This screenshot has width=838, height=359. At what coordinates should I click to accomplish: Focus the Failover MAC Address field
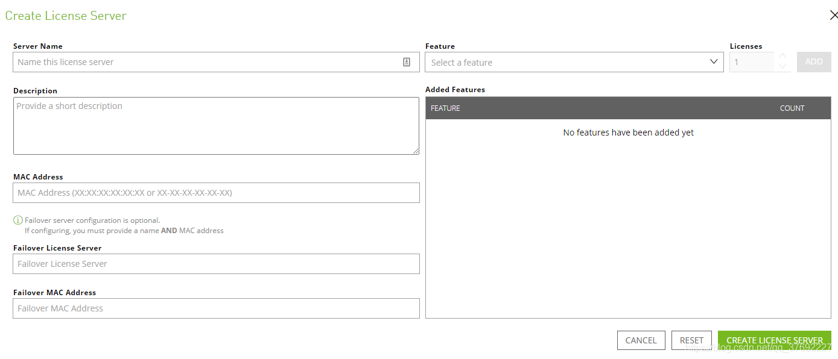pyautogui.click(x=216, y=308)
